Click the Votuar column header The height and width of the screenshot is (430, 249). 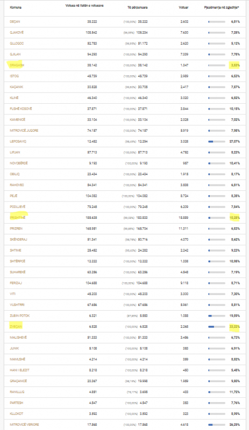184,8
